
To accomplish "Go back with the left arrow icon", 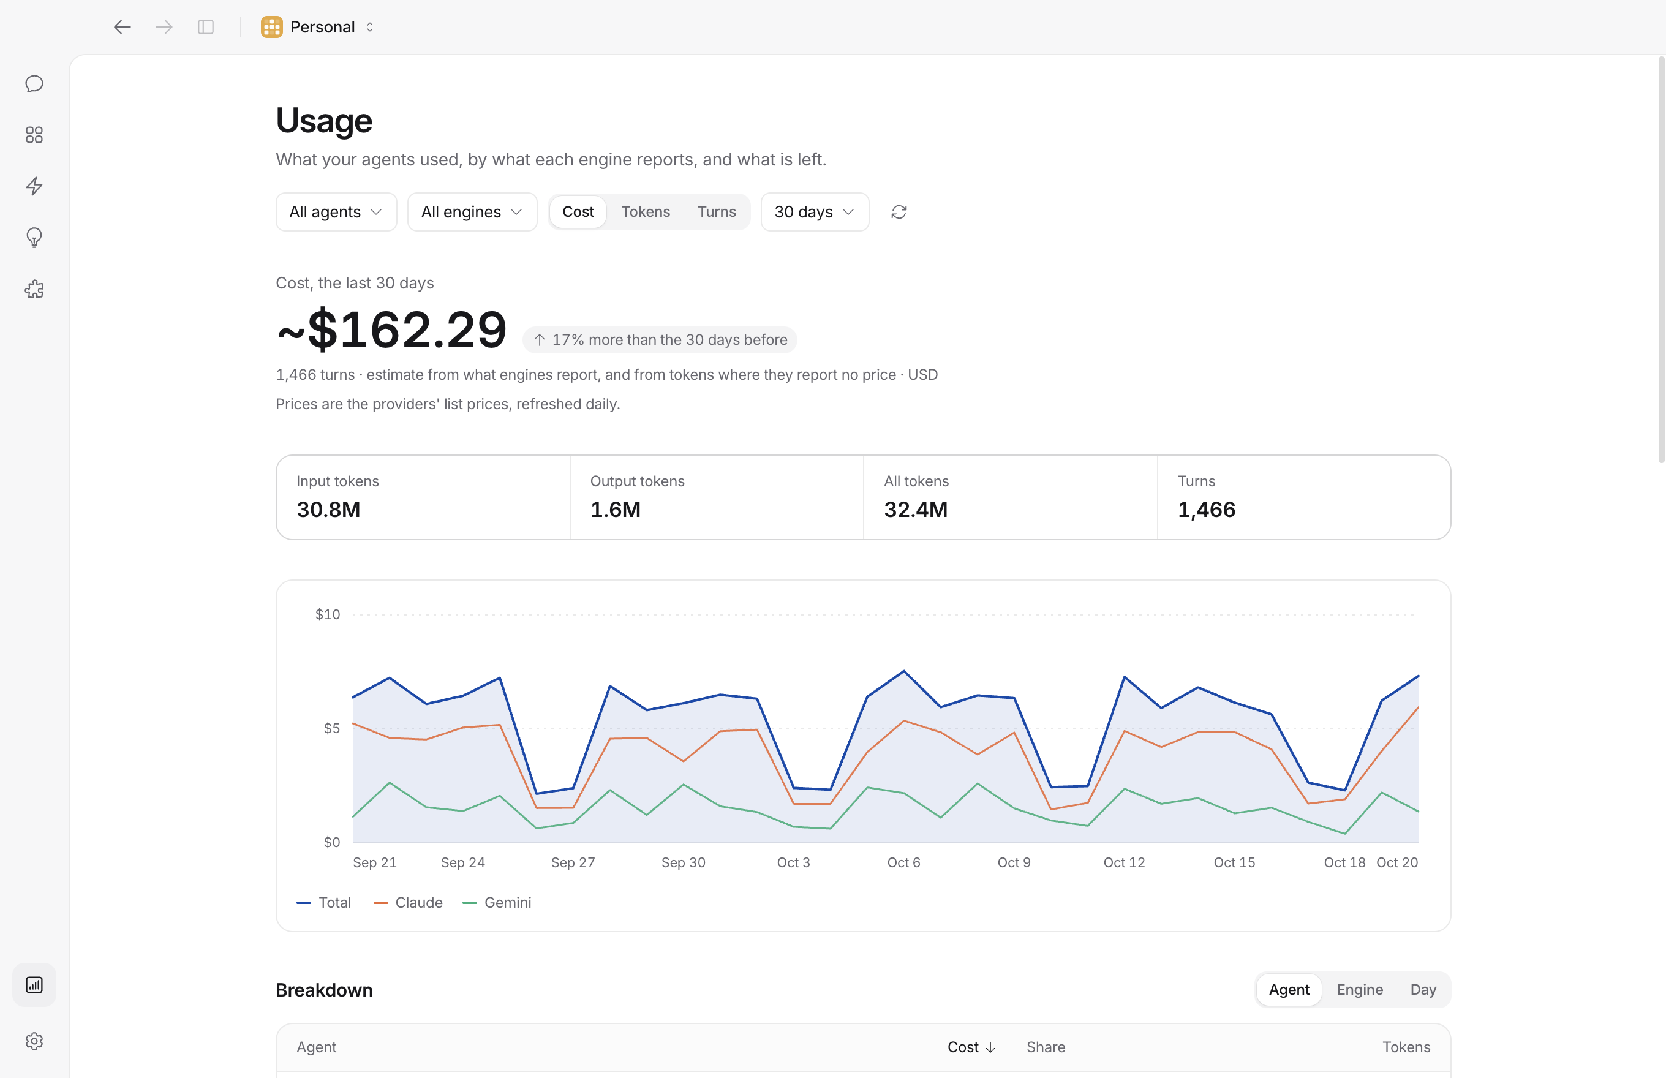I will click(123, 28).
